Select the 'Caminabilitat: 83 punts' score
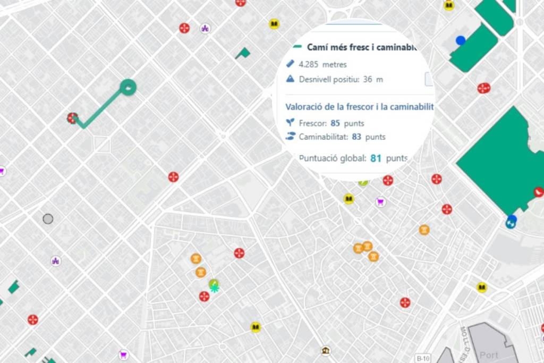 [342, 137]
